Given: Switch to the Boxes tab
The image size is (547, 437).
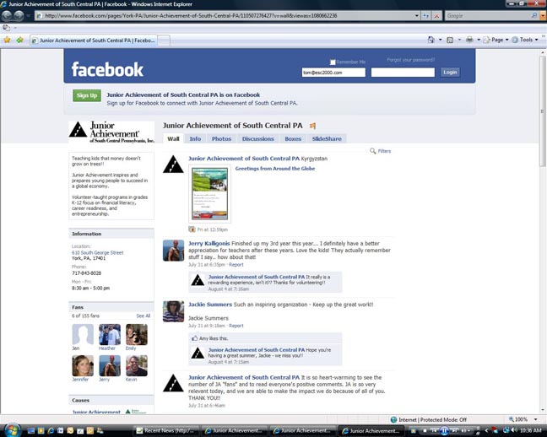Looking at the screenshot, I should click(x=293, y=139).
